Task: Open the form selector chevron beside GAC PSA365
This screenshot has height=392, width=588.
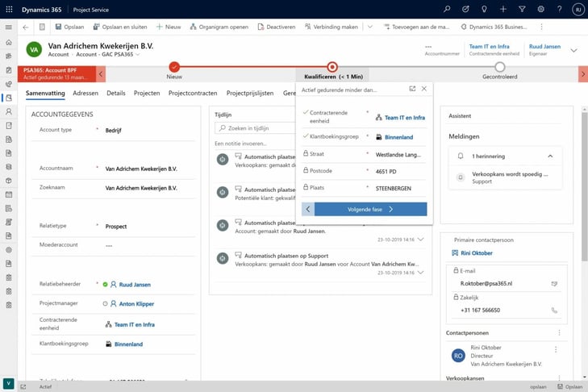Action: pyautogui.click(x=138, y=55)
